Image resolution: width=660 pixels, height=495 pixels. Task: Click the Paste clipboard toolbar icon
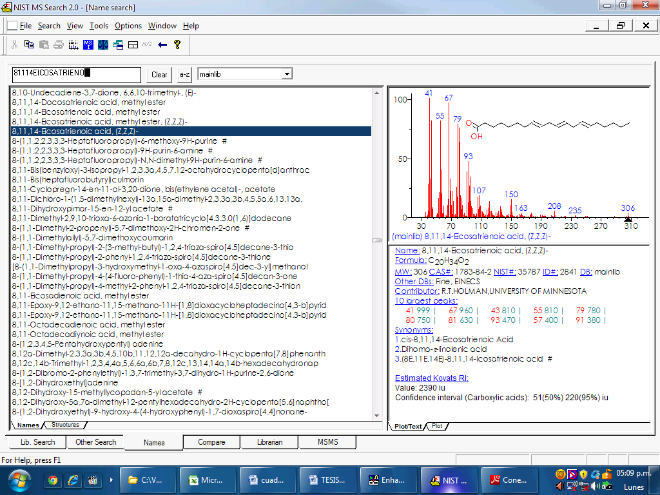pos(44,44)
